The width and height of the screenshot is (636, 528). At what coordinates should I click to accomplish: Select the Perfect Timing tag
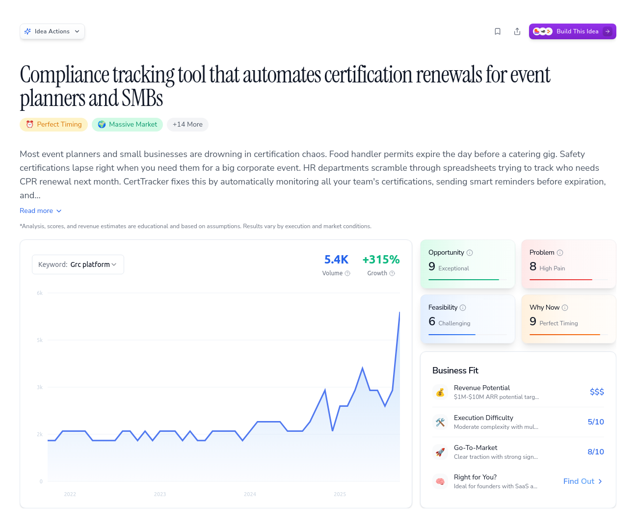[54, 125]
